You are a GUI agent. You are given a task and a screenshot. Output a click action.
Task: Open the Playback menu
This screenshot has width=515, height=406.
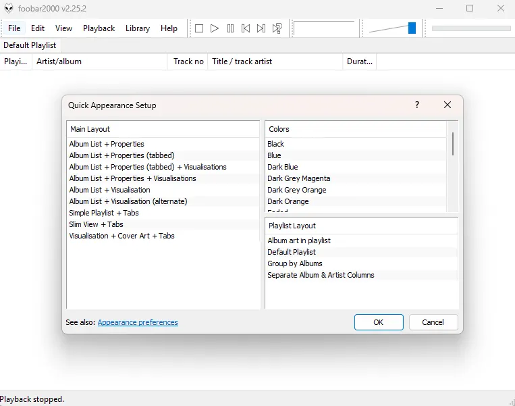tap(99, 28)
